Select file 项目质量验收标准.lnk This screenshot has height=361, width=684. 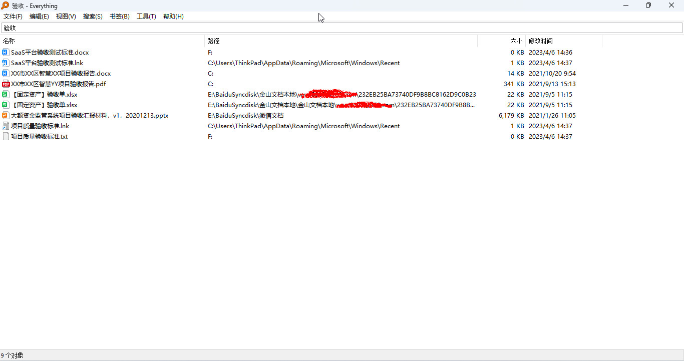point(40,126)
